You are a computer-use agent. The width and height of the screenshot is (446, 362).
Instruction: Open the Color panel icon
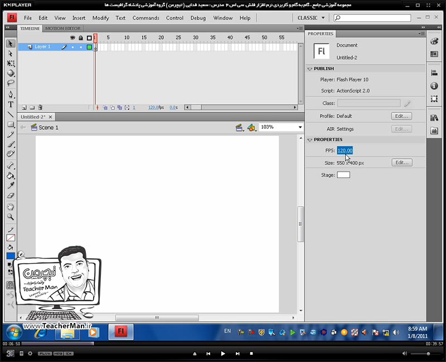click(434, 41)
